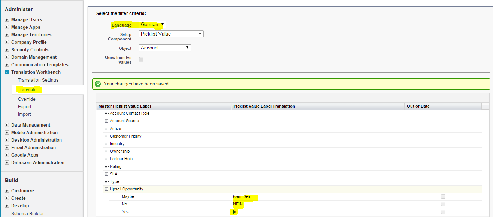Image resolution: width=493 pixels, height=217 pixels.
Task: Collapse the Translation Workbench arrow
Action: pos(7,72)
